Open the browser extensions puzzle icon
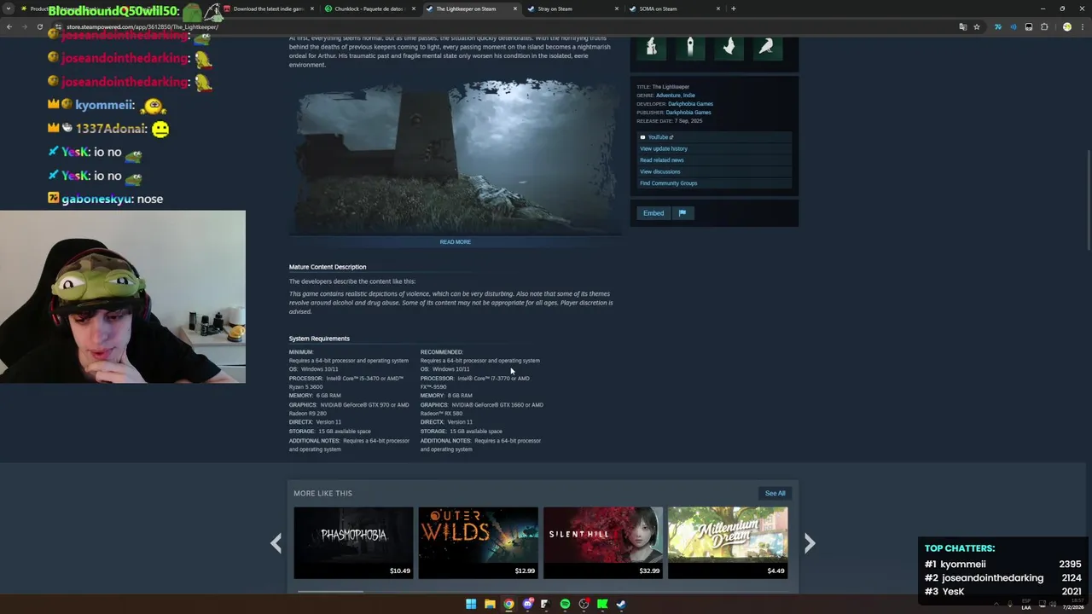Image resolution: width=1092 pixels, height=614 pixels. 1044,26
